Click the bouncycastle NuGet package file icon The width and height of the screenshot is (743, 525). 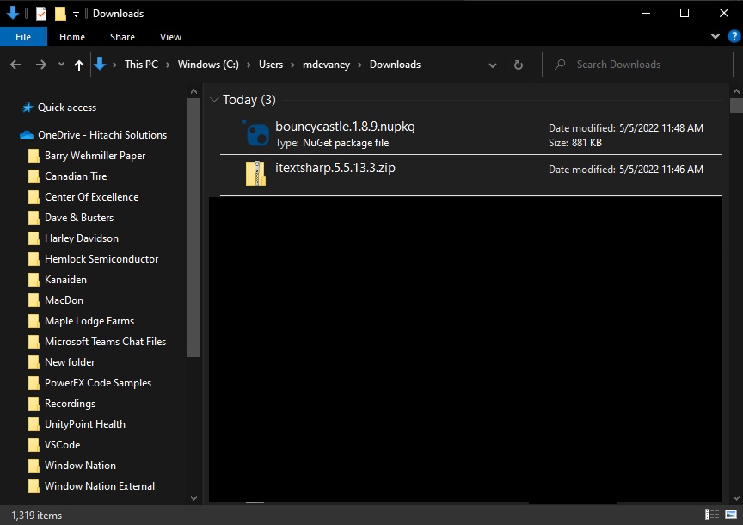256,134
